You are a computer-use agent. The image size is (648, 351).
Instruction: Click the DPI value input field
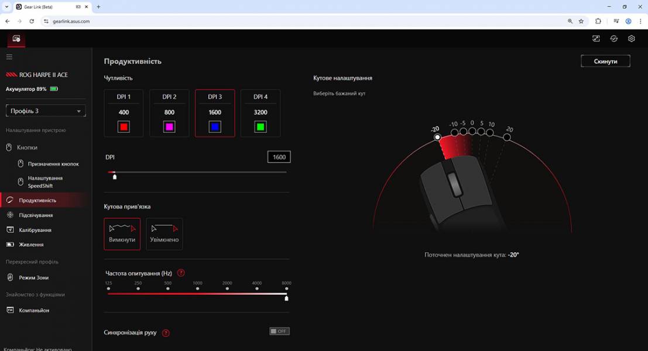click(279, 156)
